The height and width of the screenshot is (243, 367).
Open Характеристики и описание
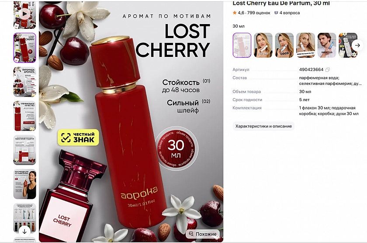point(263,126)
